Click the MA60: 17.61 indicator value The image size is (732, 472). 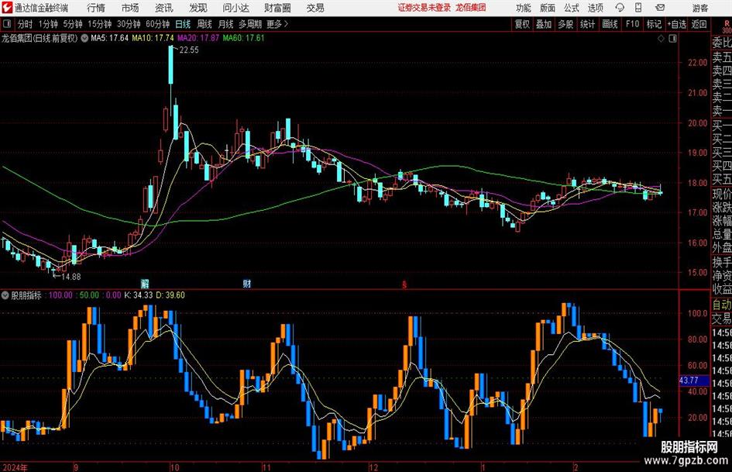[x=244, y=38]
